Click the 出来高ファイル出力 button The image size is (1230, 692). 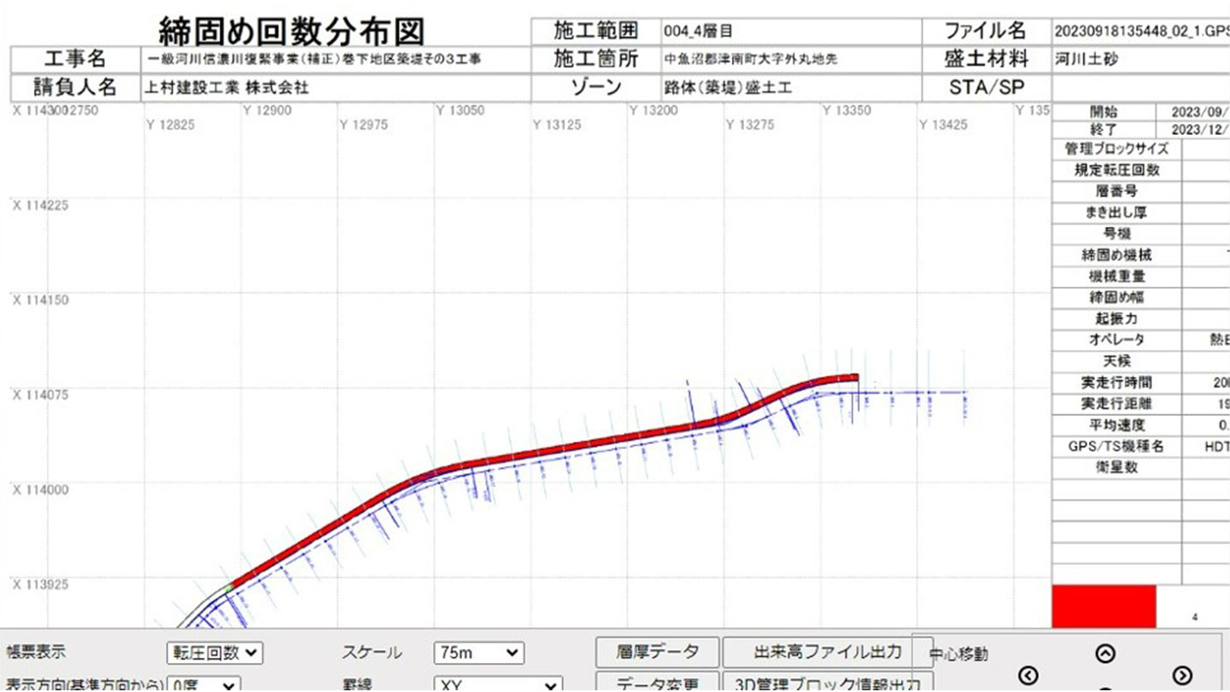[x=827, y=652]
